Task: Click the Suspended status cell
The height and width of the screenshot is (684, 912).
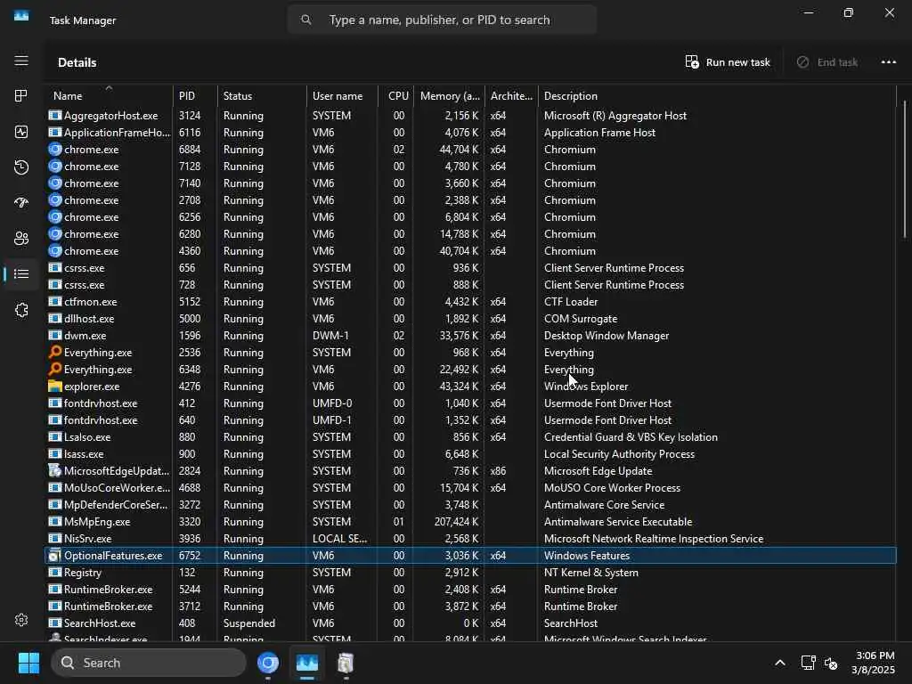Action: [249, 623]
